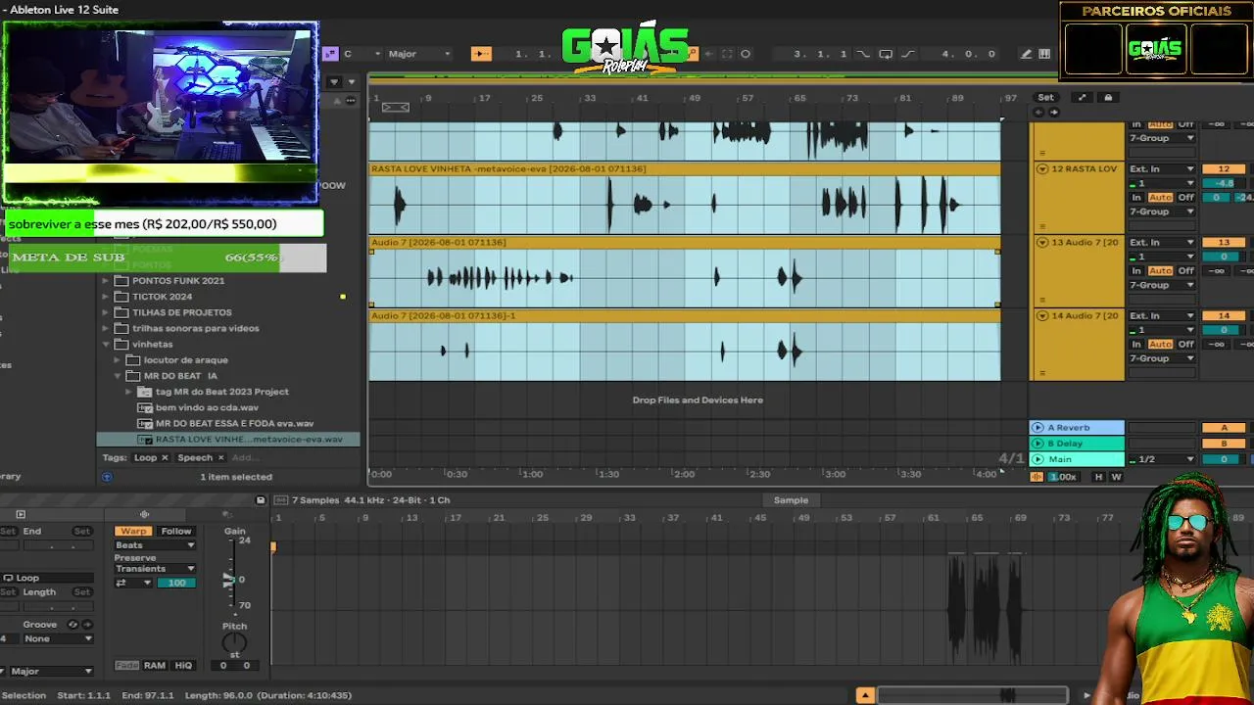Fold track 12 RASTA LOV
The width and height of the screenshot is (1254, 705).
point(1042,169)
